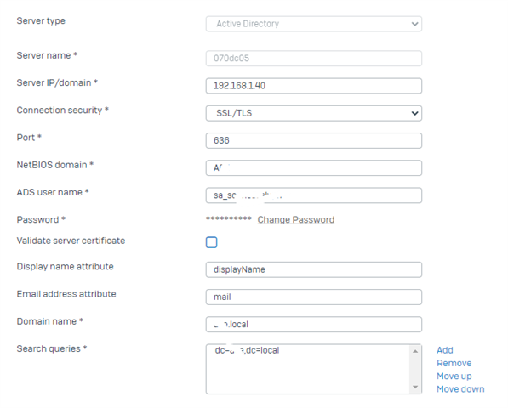
Task: Click the search queries scrollbar up arrow
Action: (x=415, y=351)
